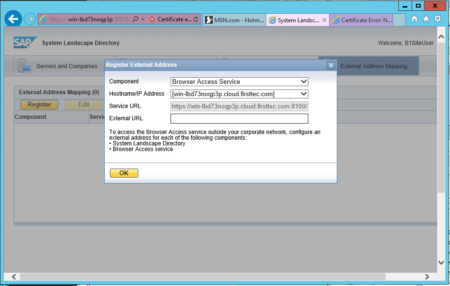Open Favorites via the star icon
Image resolution: width=450 pixels, height=286 pixels.
click(426, 18)
